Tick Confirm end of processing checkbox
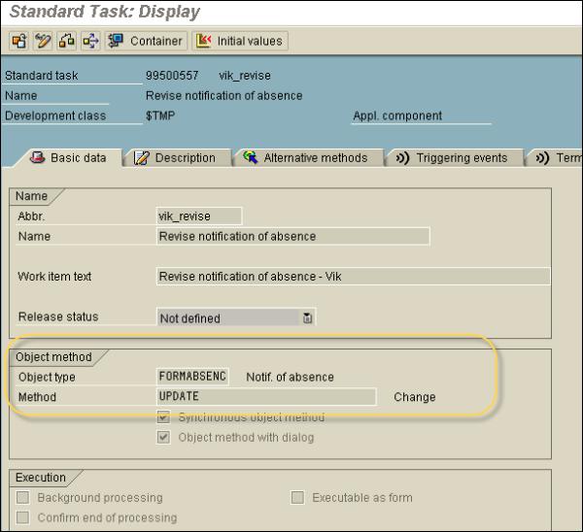The image size is (583, 532). coord(22,518)
